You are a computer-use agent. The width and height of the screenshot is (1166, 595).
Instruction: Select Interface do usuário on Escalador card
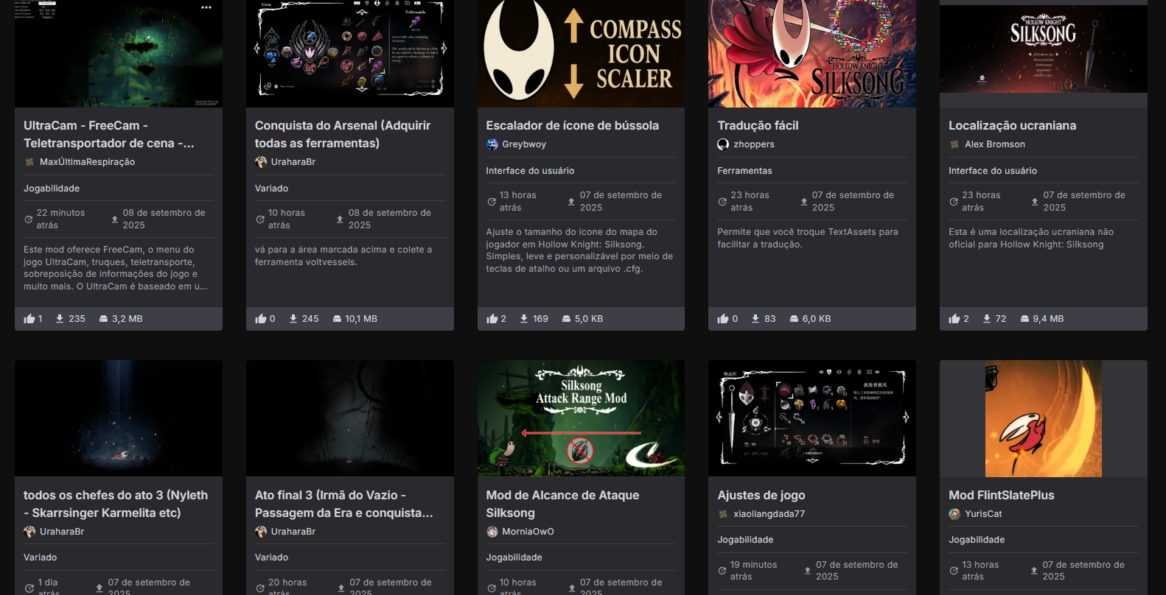click(x=530, y=171)
